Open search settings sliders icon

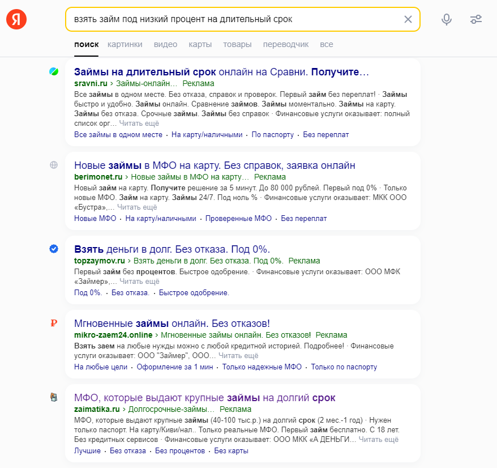tap(475, 19)
